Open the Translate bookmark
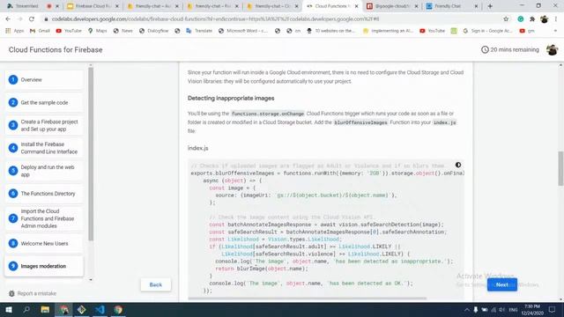This screenshot has height=317, width=564. pyautogui.click(x=199, y=31)
